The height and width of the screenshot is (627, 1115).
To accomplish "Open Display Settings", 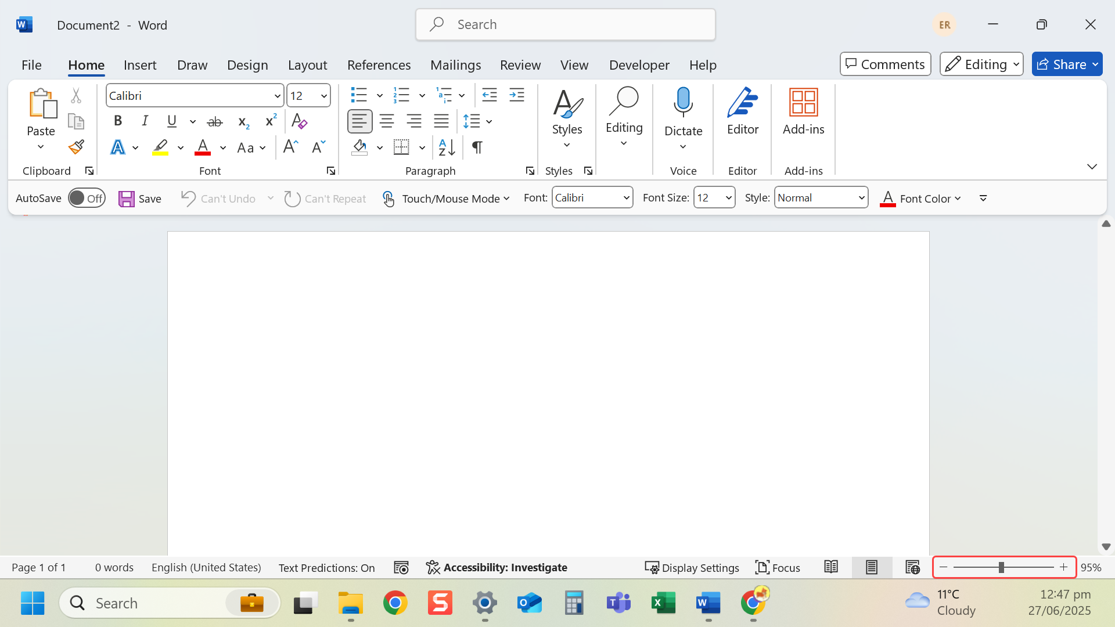I will pos(692,567).
